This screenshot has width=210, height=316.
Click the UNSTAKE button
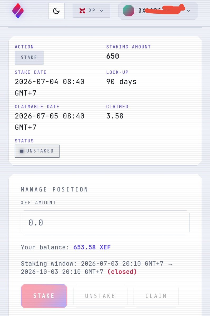tap(100, 296)
